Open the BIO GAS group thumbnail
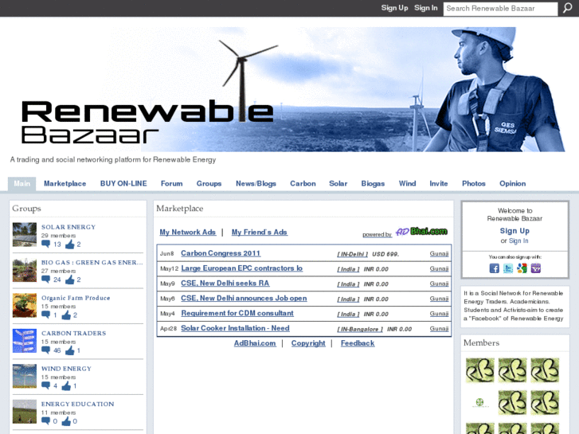The width and height of the screenshot is (579, 434). click(25, 270)
